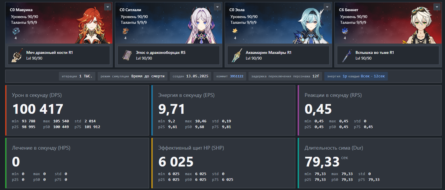Open dropdown on Эола character card
This screenshot has width=445, height=190.
(327, 7)
